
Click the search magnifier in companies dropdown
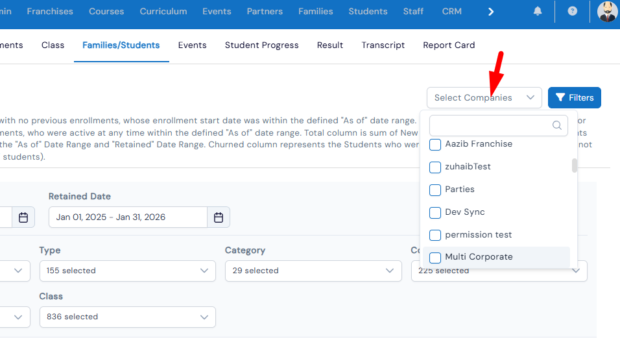556,125
